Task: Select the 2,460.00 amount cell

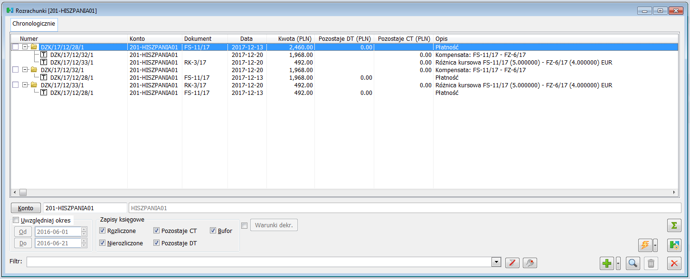Action: [x=291, y=47]
